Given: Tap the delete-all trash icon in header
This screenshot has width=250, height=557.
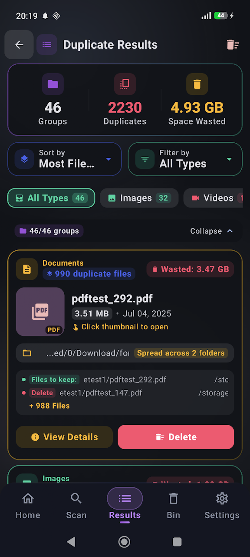Looking at the screenshot, I should point(233,45).
